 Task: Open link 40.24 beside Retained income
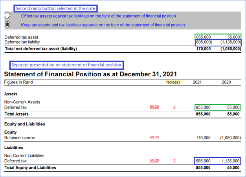point(154,137)
